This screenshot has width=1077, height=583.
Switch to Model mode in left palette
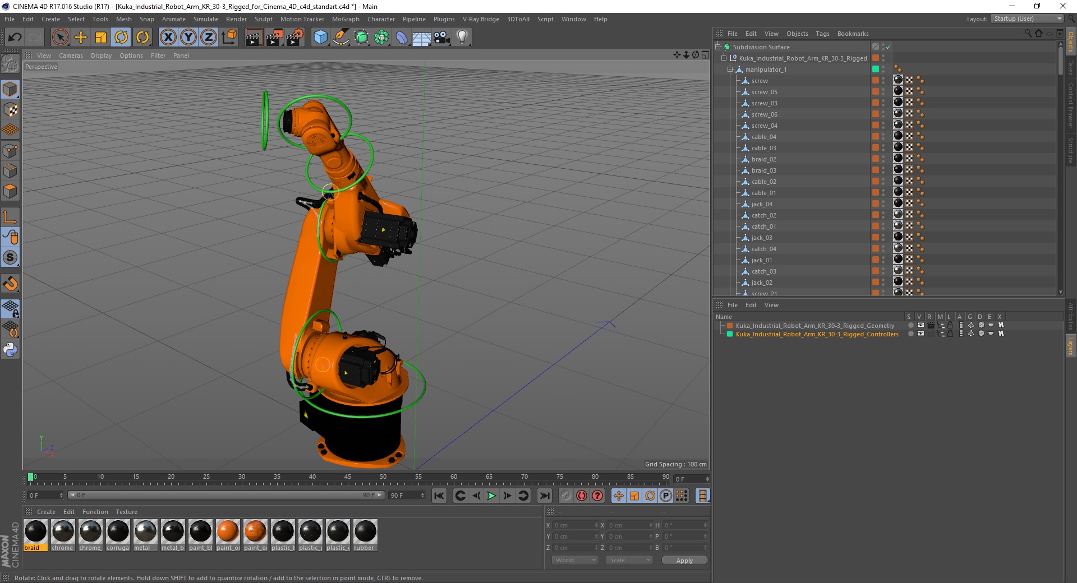pyautogui.click(x=10, y=89)
